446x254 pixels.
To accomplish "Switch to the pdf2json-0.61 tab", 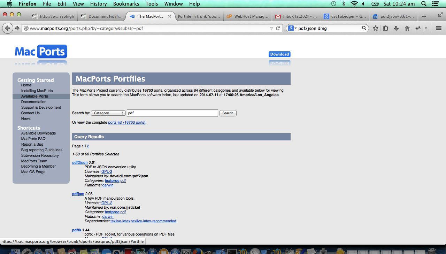I will [394, 16].
